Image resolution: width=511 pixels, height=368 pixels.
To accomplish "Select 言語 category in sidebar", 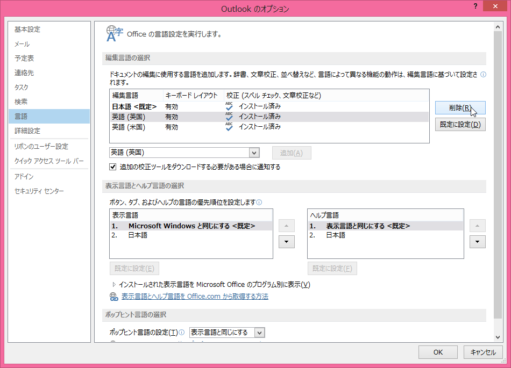I will 49,116.
